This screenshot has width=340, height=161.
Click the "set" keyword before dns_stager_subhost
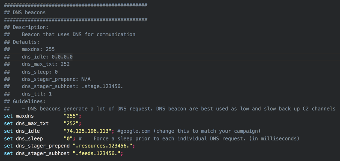8,153
